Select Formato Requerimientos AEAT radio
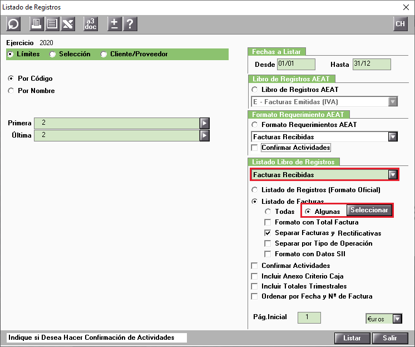415x347 pixels. tap(255, 125)
